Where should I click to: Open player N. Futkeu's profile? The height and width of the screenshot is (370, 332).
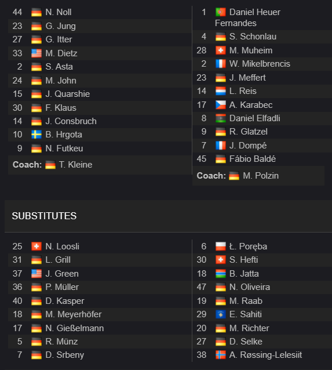pyautogui.click(x=64, y=148)
